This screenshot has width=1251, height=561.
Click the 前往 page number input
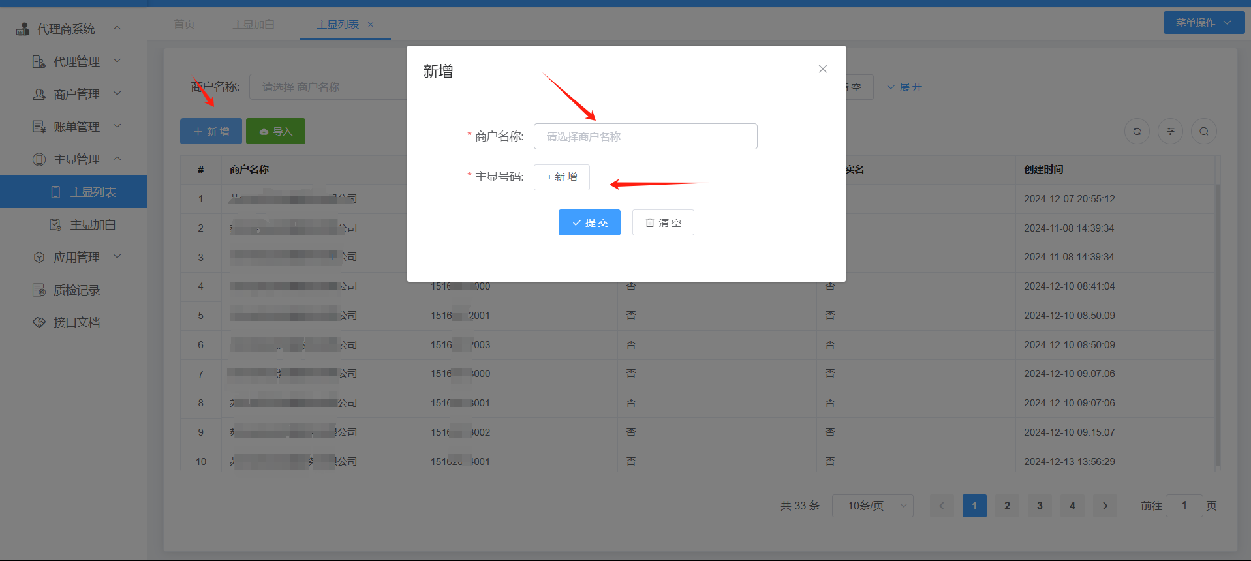pyautogui.click(x=1184, y=506)
